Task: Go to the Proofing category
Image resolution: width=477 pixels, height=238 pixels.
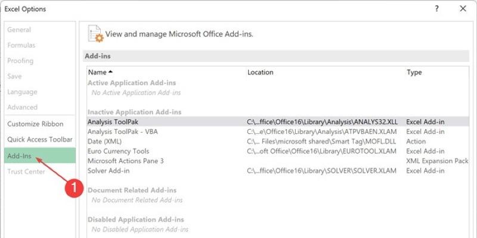Action: 20,61
